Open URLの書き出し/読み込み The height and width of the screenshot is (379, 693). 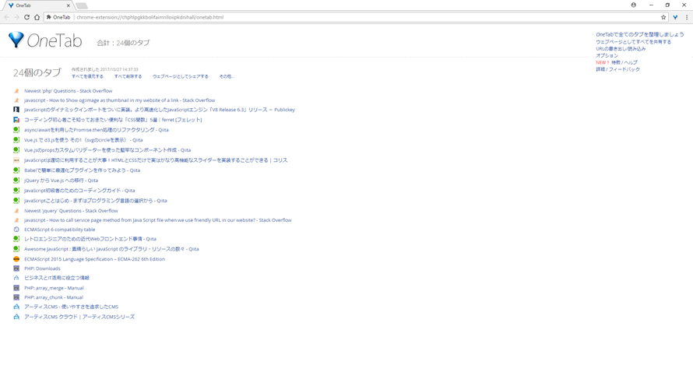621,49
